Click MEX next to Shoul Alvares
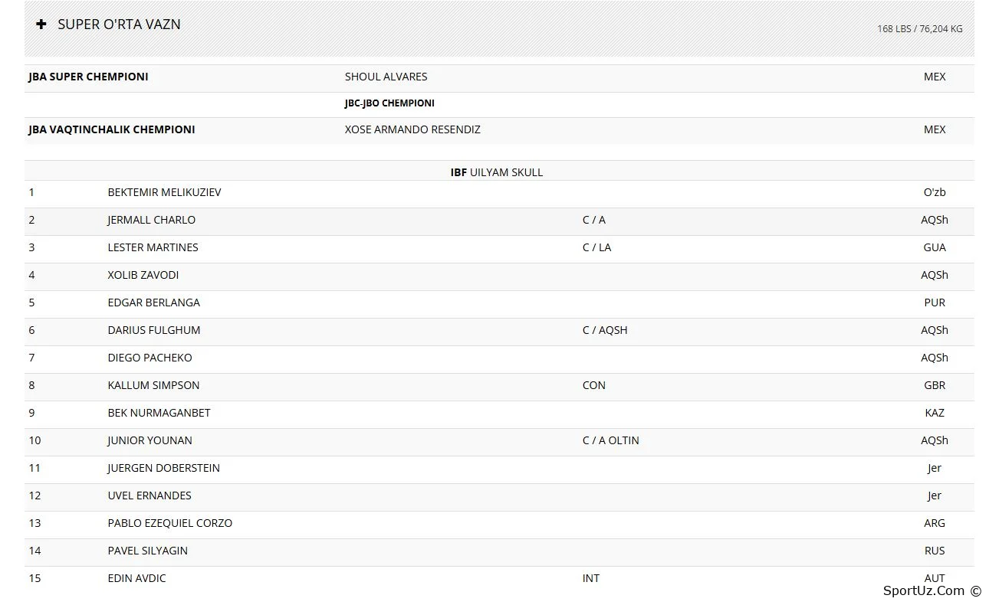The image size is (989, 605). 935,77
